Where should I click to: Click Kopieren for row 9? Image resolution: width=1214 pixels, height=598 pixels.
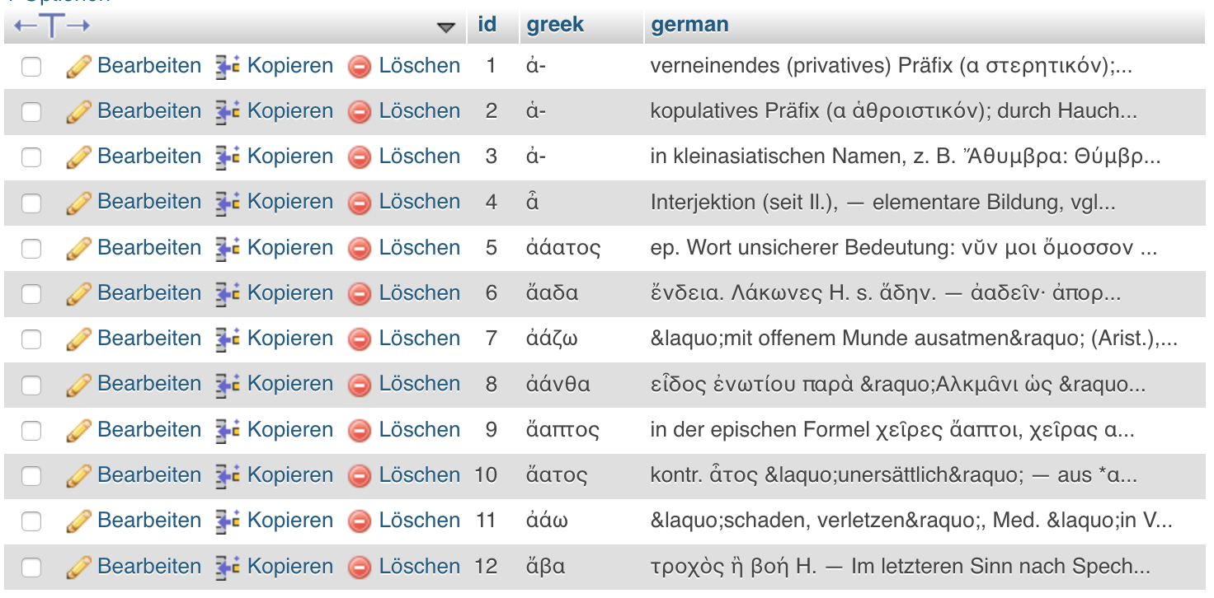tap(290, 430)
